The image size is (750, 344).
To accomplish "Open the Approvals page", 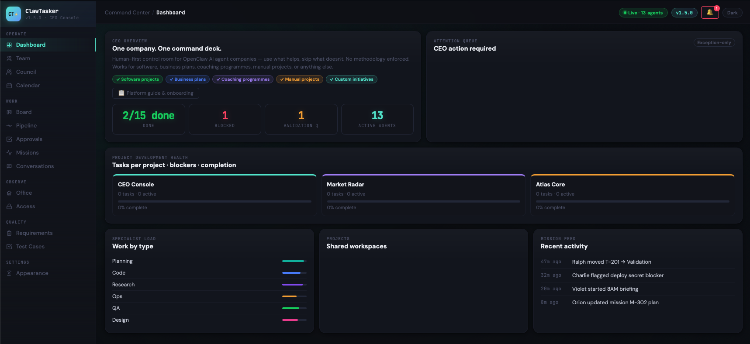I will (x=48, y=139).
